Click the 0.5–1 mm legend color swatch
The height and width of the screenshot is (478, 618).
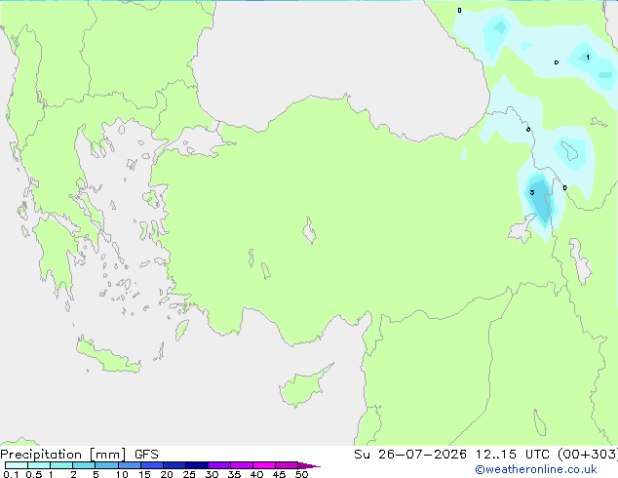tap(39, 465)
